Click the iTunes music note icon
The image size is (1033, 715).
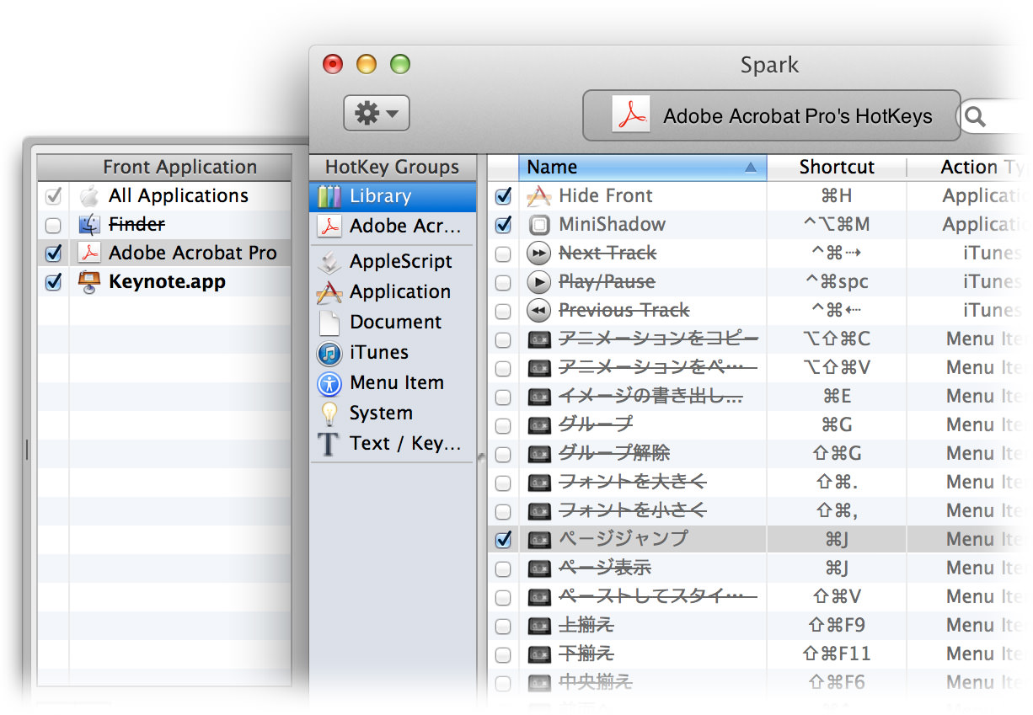coord(329,353)
